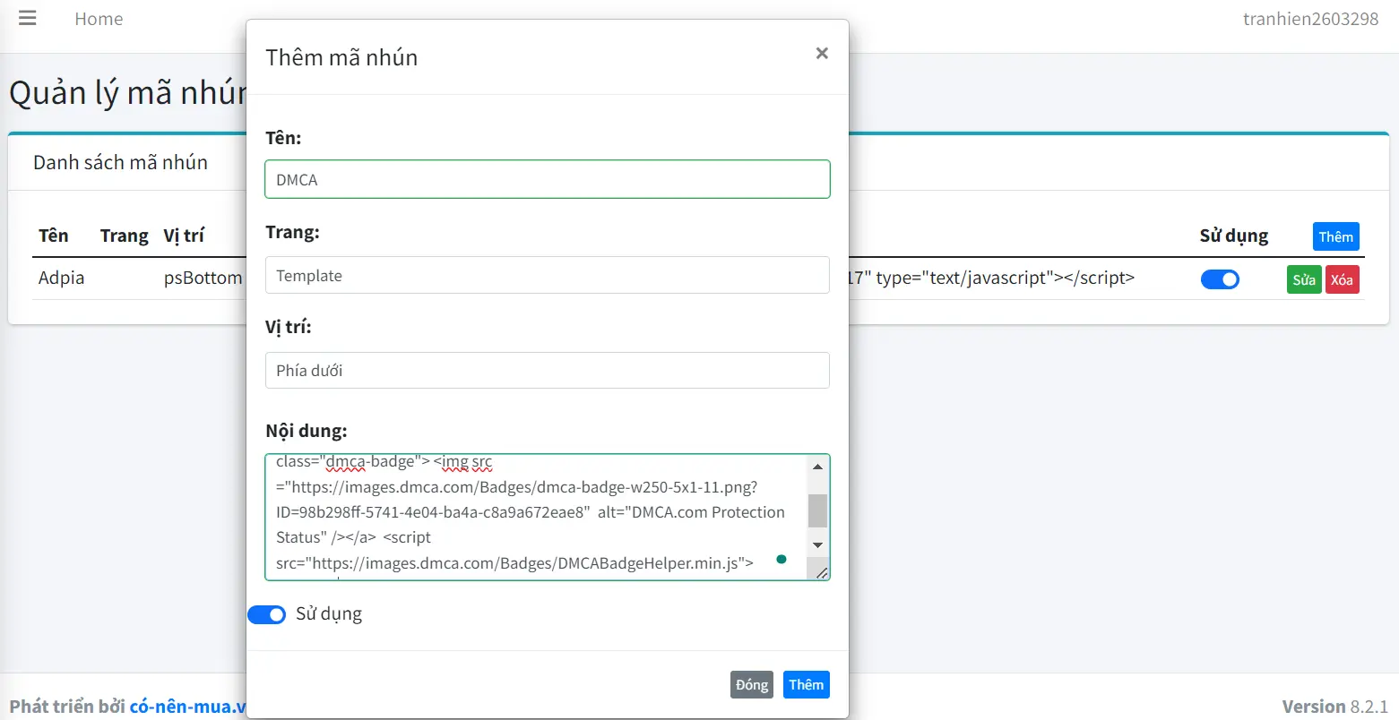The height and width of the screenshot is (720, 1399).
Task: Click the textarea scroll up arrow
Action: click(817, 467)
